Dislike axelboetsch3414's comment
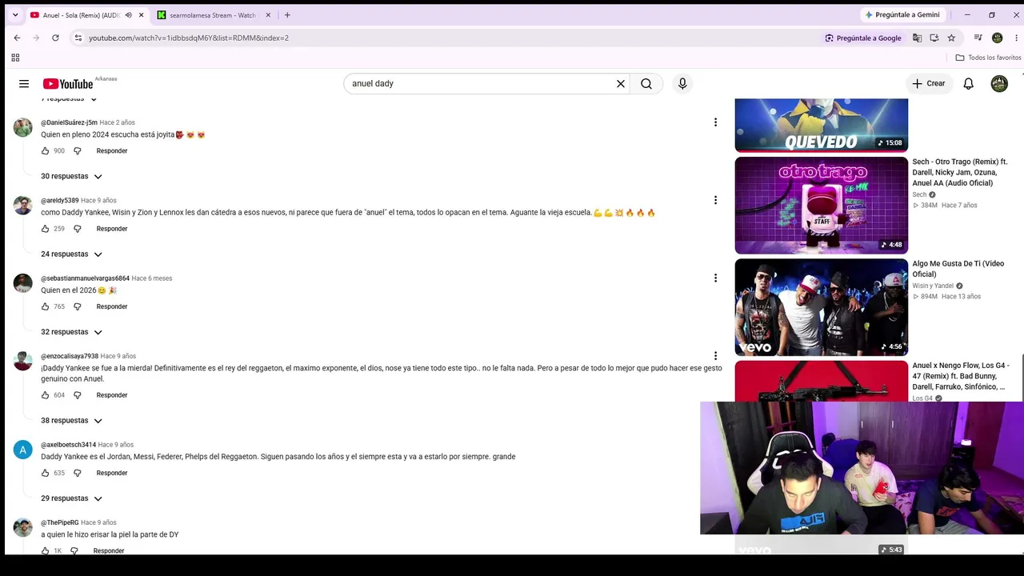Image resolution: width=1024 pixels, height=576 pixels. 78,473
